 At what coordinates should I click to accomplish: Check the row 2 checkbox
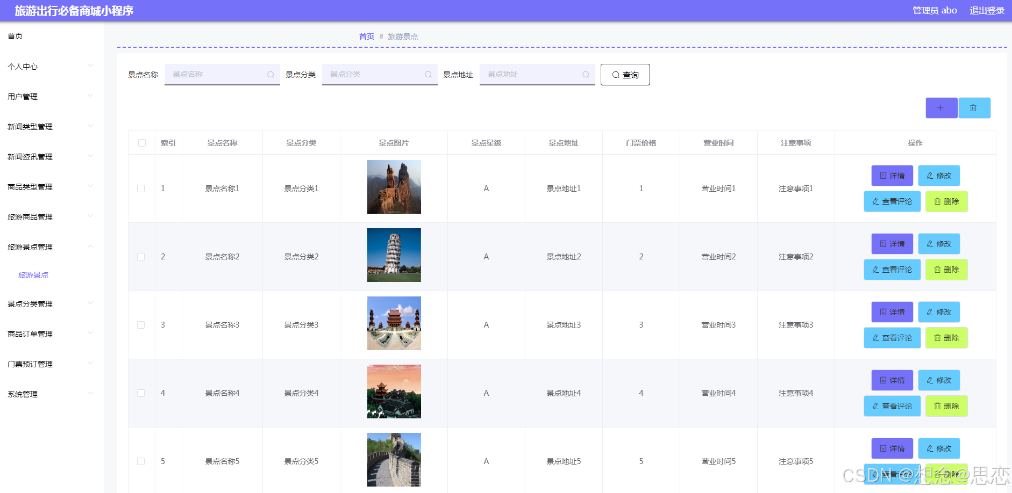point(141,257)
